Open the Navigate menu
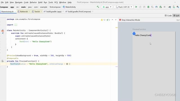Viewport: 180px width, 101px height. pos(19,2)
